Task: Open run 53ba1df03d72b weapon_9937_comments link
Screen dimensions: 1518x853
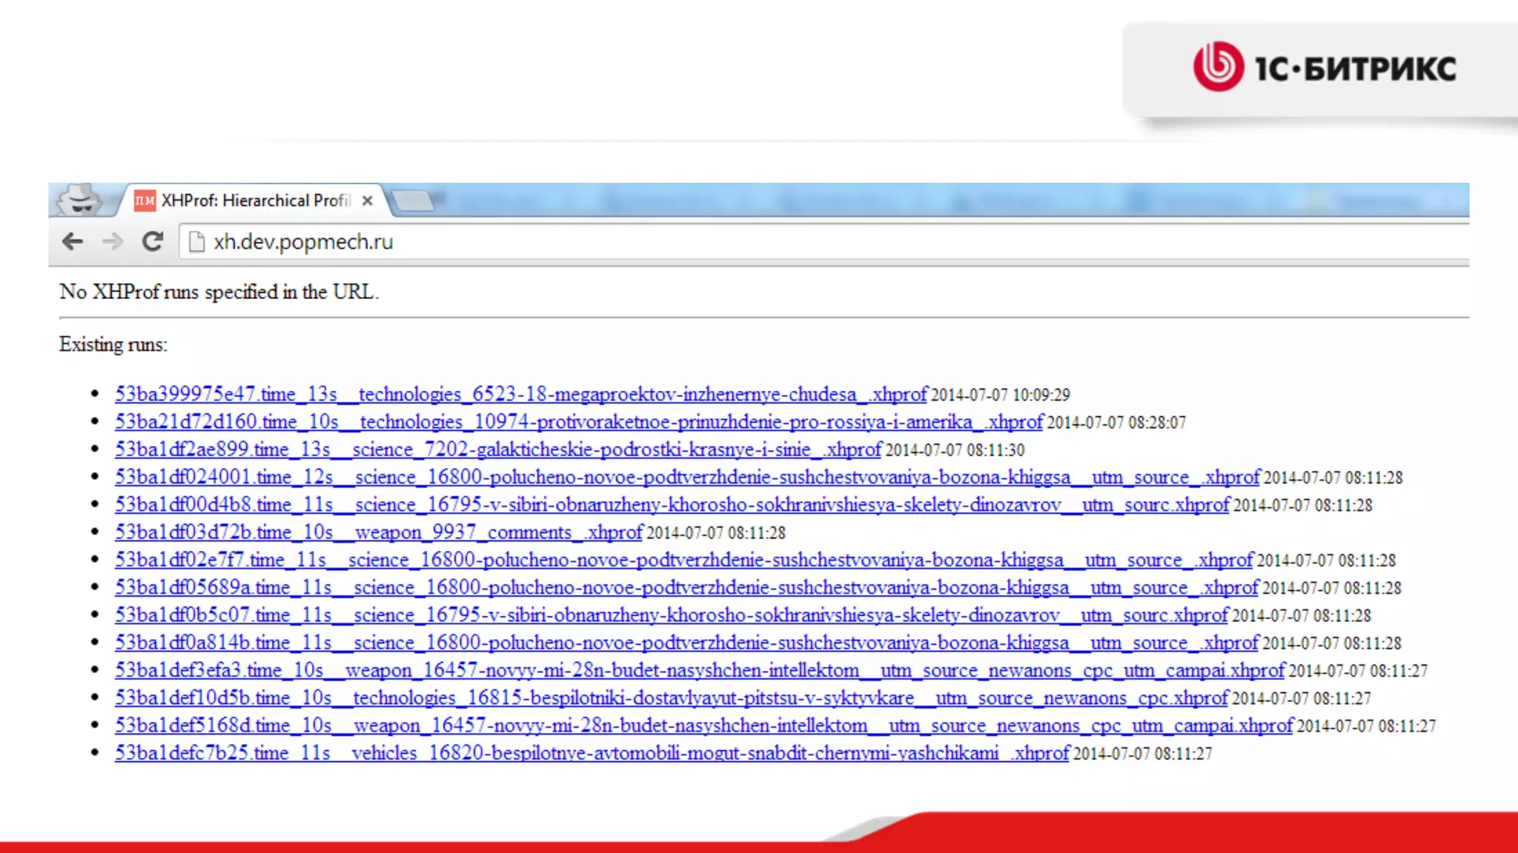Action: pyautogui.click(x=378, y=532)
